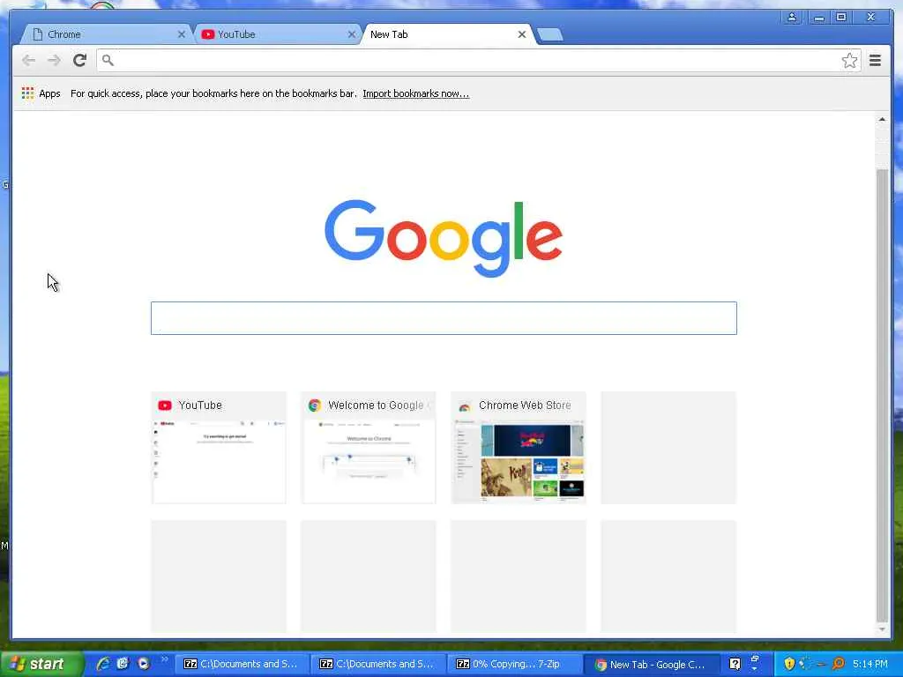The image size is (903, 677).
Task: Select the New Tab tab
Action: pos(448,34)
